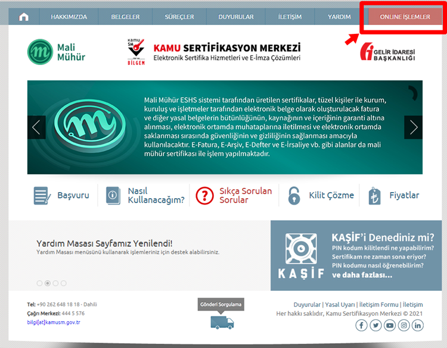The width and height of the screenshot is (447, 348).
Task: Select ONLINE İŞLEMLER in the navigation bar
Action: [x=405, y=17]
